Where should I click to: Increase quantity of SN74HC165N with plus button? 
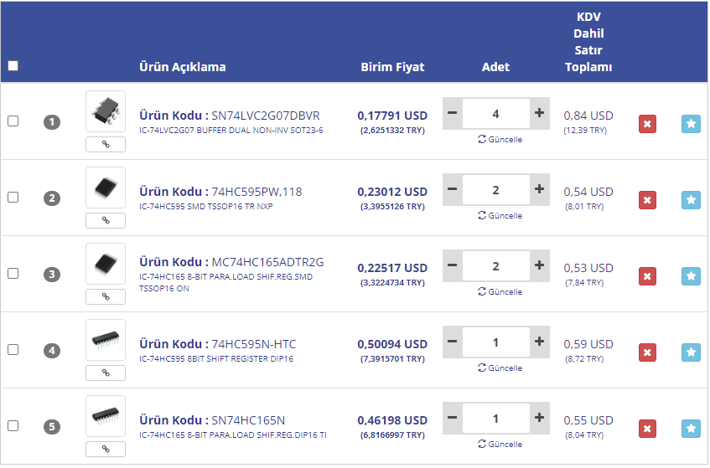coord(539,418)
